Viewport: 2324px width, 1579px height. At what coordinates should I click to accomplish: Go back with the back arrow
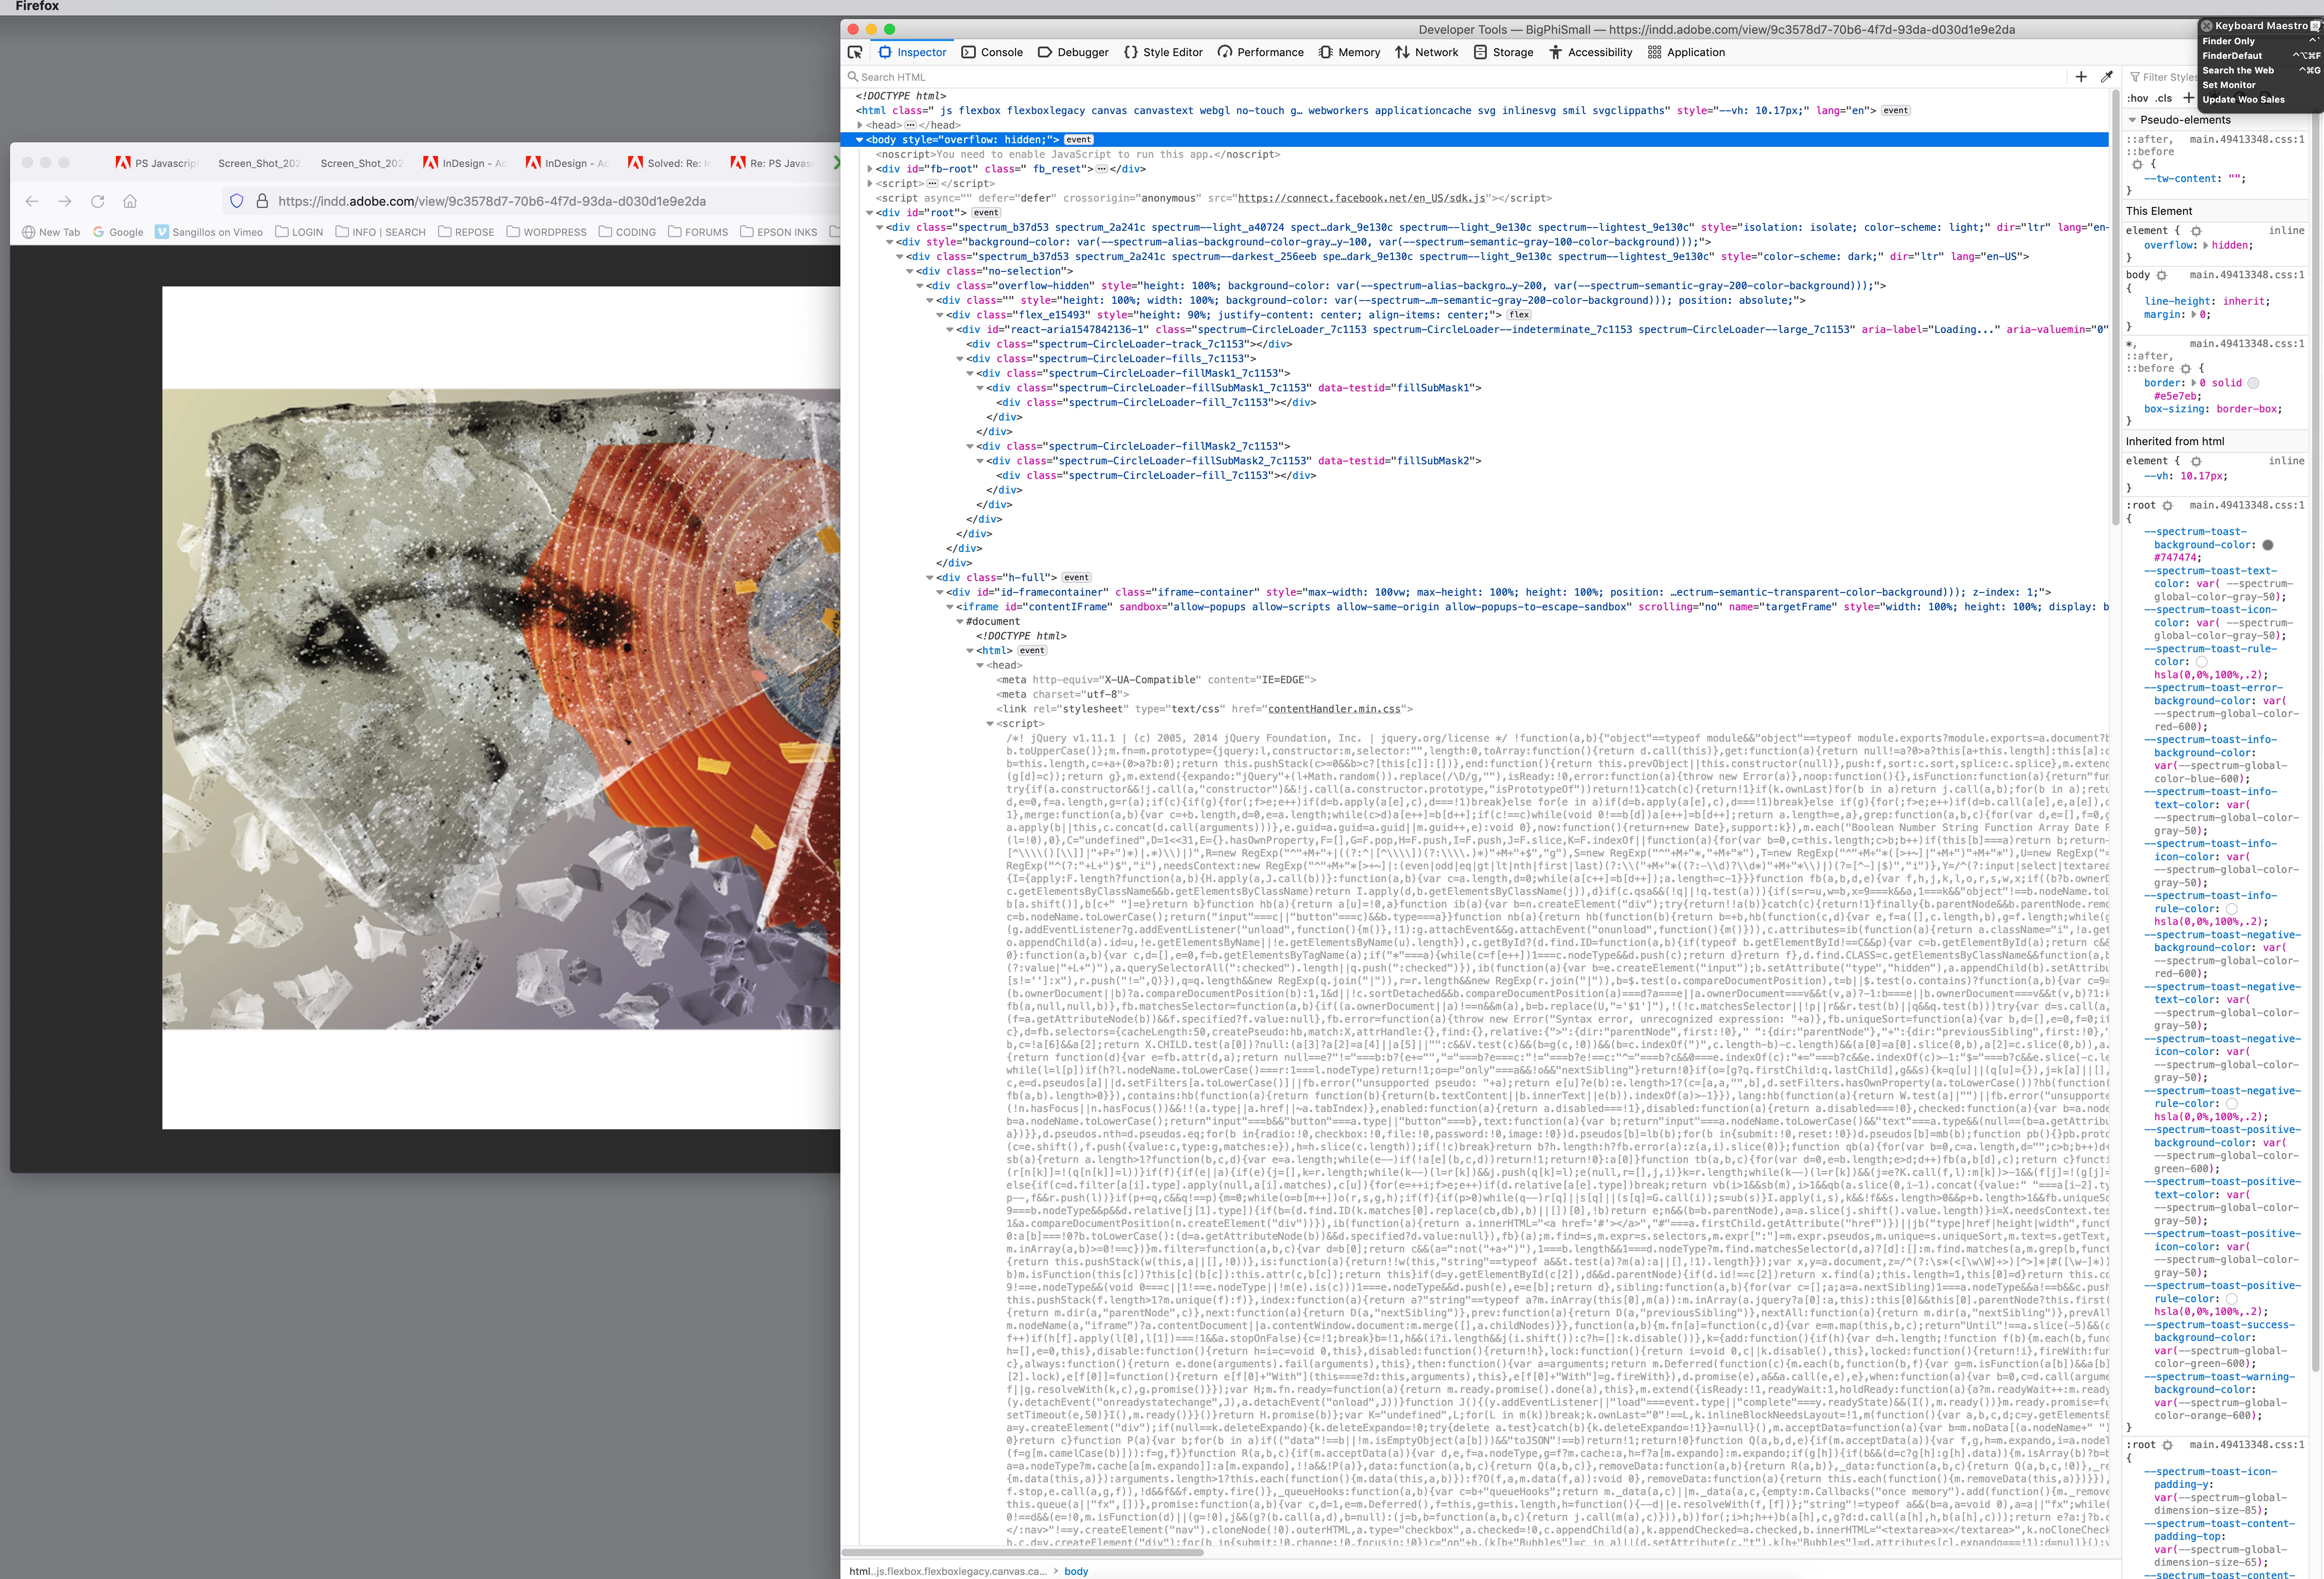point(32,201)
